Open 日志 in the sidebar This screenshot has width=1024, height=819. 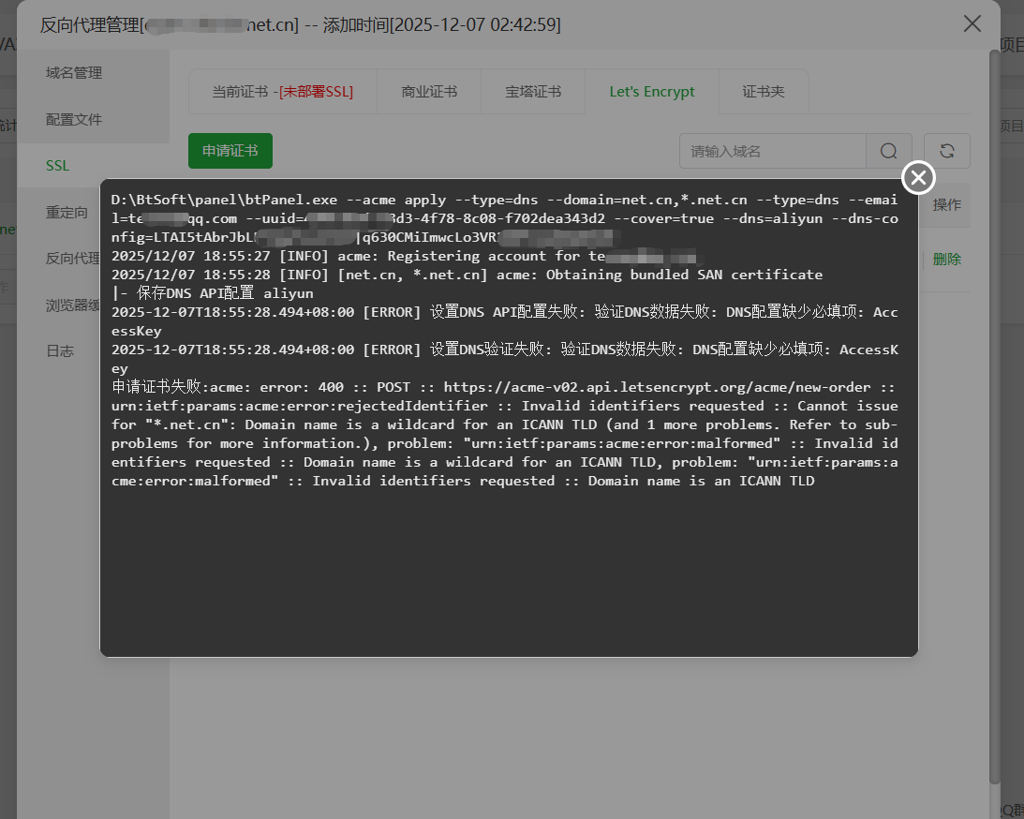point(59,351)
